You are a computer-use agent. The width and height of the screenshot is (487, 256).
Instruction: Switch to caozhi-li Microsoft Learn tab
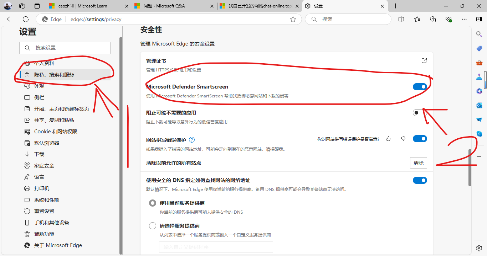click(x=89, y=6)
